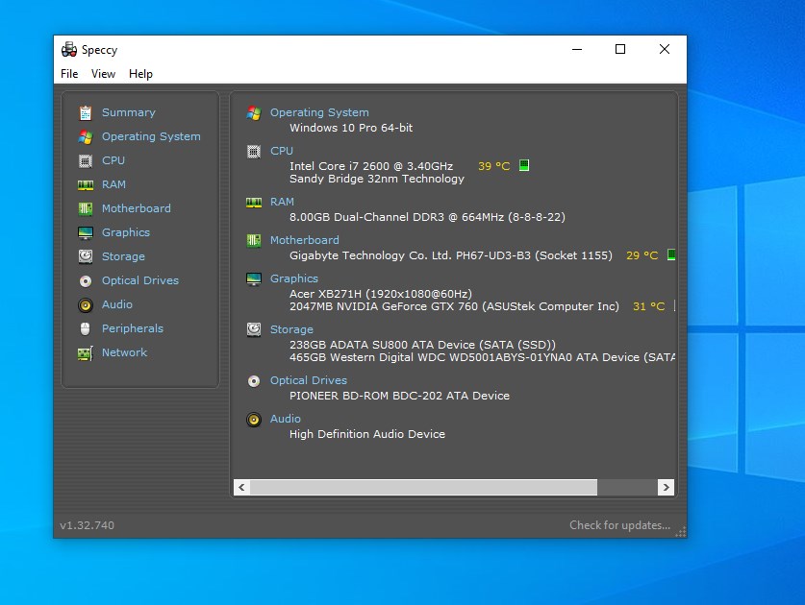Click the 39 °C CPU temperature value
The width and height of the screenshot is (805, 605).
[x=494, y=167]
